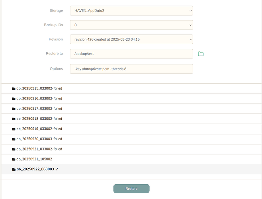The image size is (262, 199).
Task: Click folder icon of ab_20250916_033002-failed
Action: click(x=14, y=99)
